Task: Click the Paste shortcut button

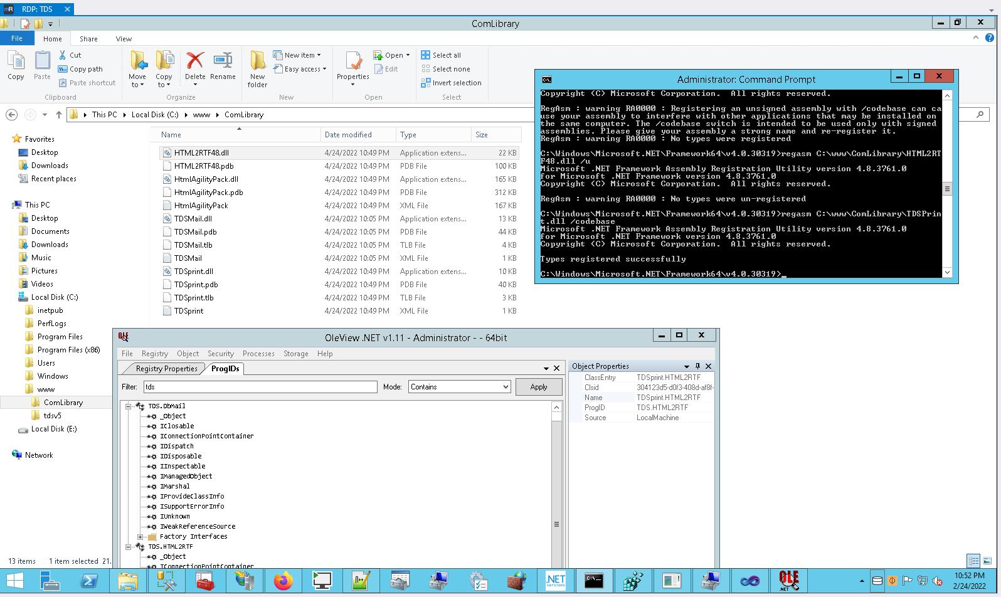Action: click(x=87, y=83)
